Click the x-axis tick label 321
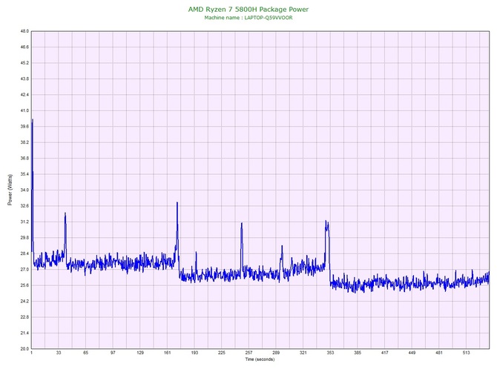This screenshot has width=497, height=372. (x=303, y=353)
